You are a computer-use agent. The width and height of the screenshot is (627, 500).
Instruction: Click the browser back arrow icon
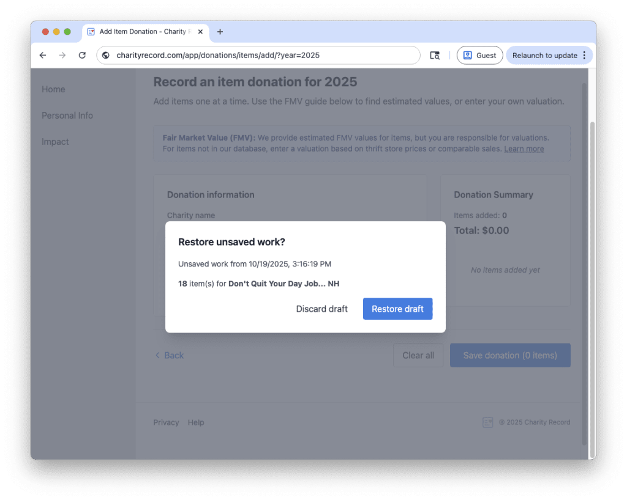point(43,56)
